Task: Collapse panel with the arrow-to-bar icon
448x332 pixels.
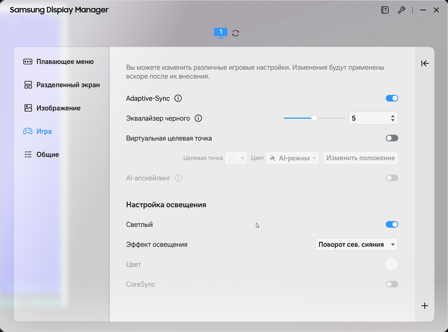Action: point(425,63)
